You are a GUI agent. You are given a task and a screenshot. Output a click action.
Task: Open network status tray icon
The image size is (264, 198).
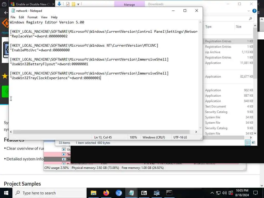(218, 193)
